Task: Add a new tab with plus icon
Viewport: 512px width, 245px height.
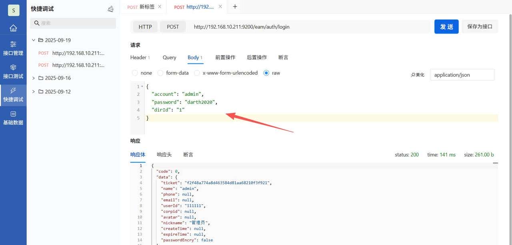Action: pyautogui.click(x=235, y=7)
